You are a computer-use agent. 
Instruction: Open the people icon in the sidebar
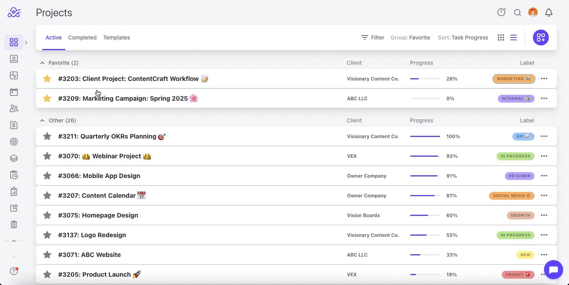pos(14,109)
